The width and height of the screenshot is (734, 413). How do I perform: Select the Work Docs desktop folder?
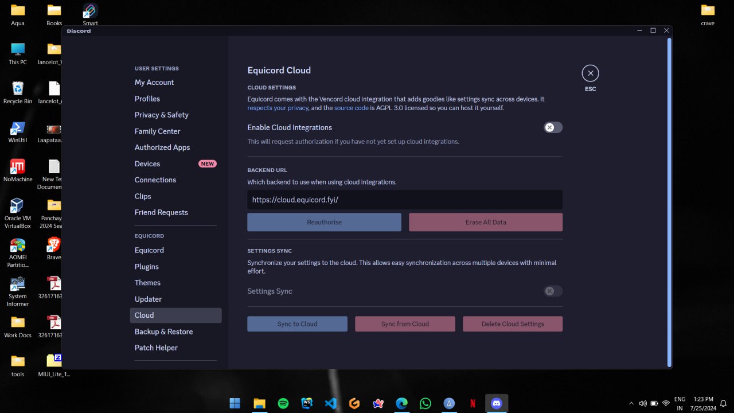coord(18,326)
